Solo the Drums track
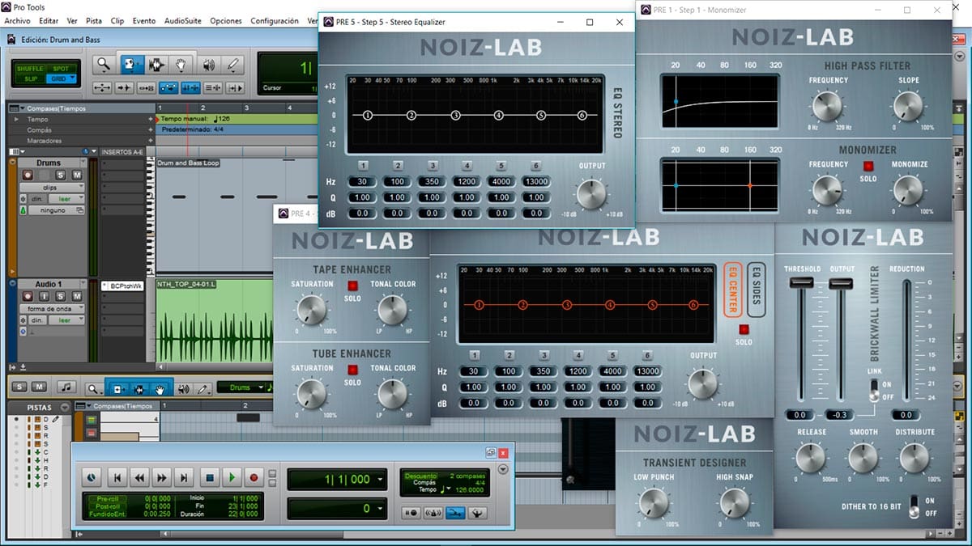The image size is (972, 546). tap(61, 175)
